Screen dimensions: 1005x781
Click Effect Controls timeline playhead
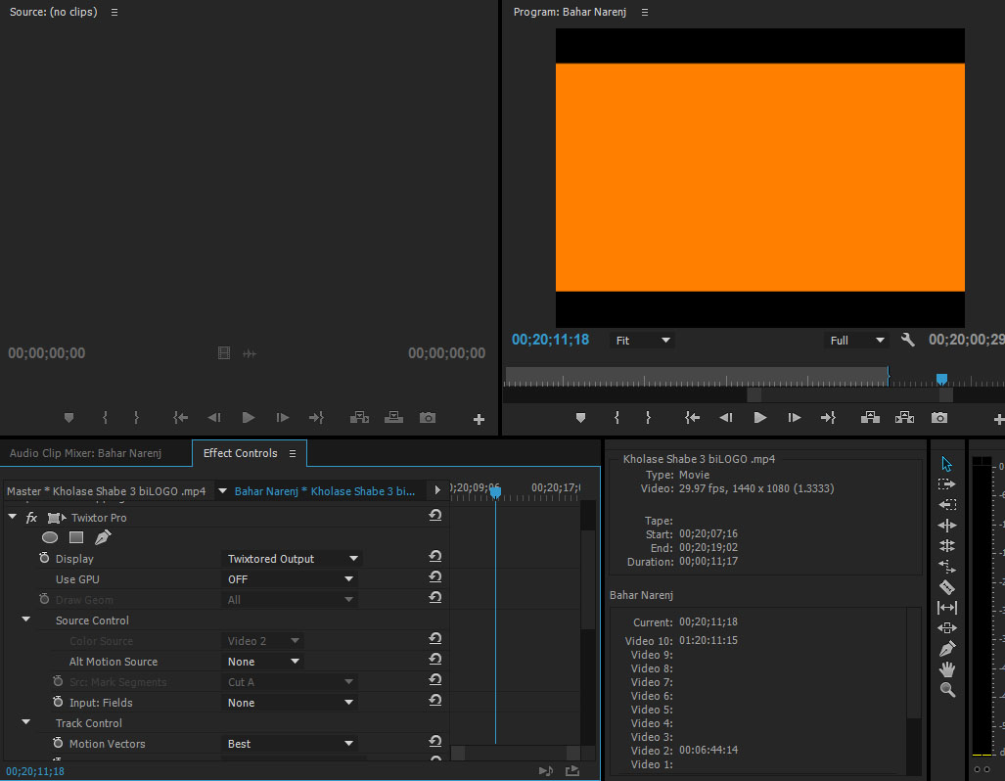click(495, 492)
